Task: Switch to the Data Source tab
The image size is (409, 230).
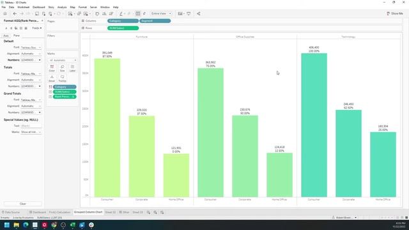Action: click(11, 212)
